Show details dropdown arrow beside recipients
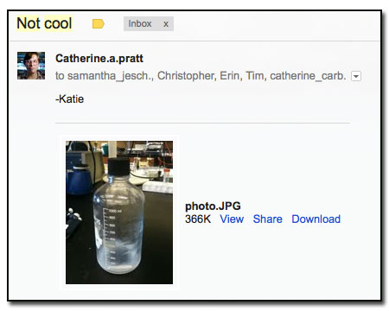Viewport: 389px width, 311px height. (356, 76)
